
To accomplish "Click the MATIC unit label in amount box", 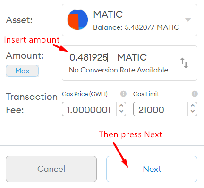I will click(x=132, y=57).
